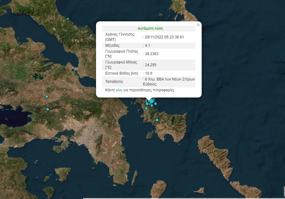The width and height of the screenshot is (285, 199).
Task: Select the Γεωγραφικό Μήκος longitude value 24.255
Action: (151, 65)
